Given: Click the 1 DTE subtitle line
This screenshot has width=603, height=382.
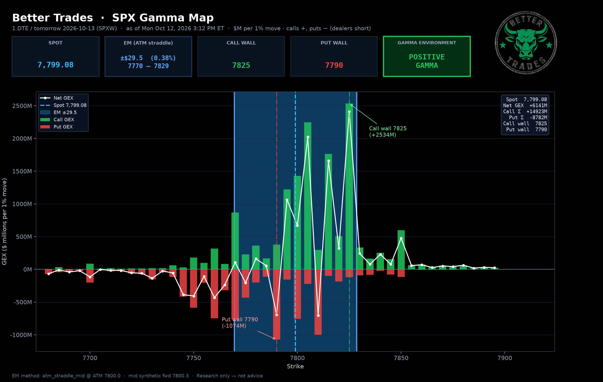Looking at the screenshot, I should (191, 28).
